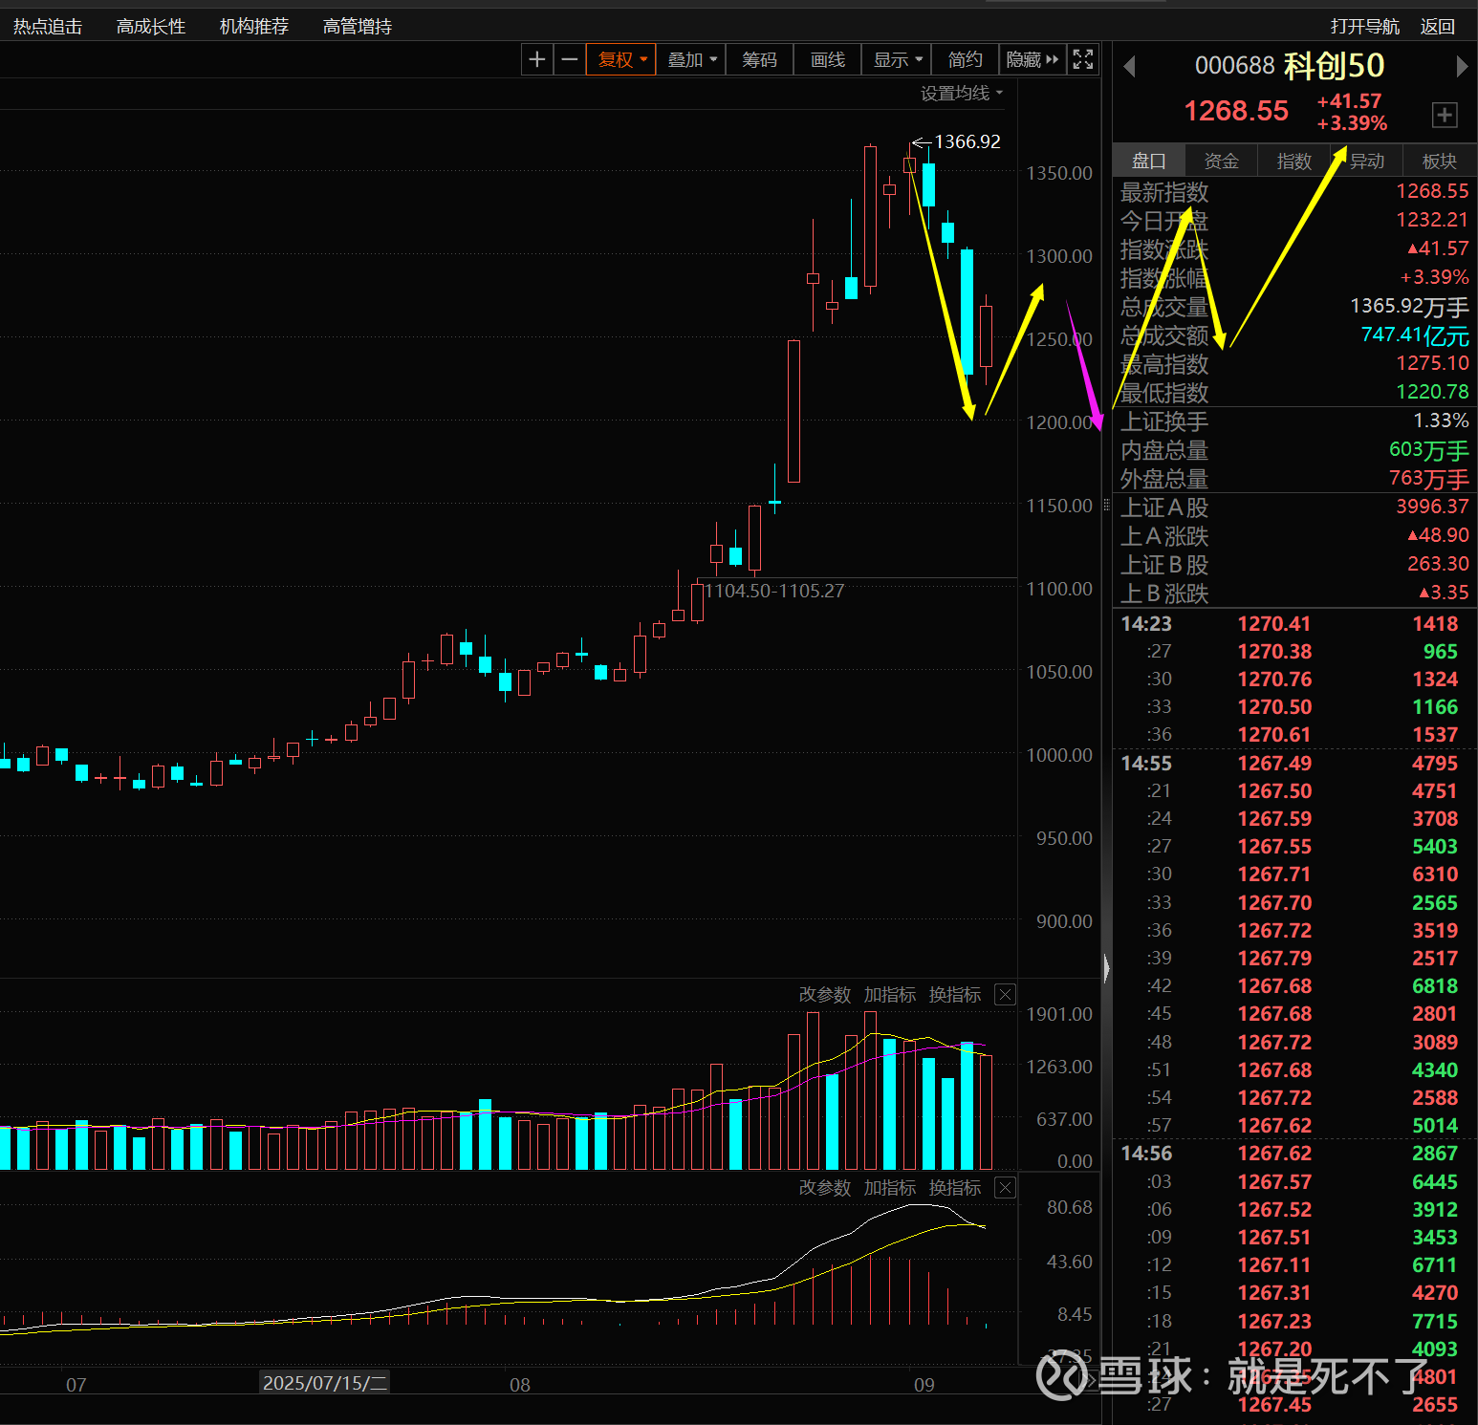This screenshot has width=1478, height=1425.
Task: Open the 显示 dropdown
Action: click(898, 60)
